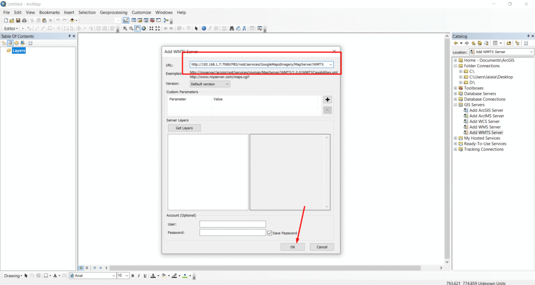Click Catalog Go To Home Folder icon
Screen dimensions: 535x285
click(480, 43)
